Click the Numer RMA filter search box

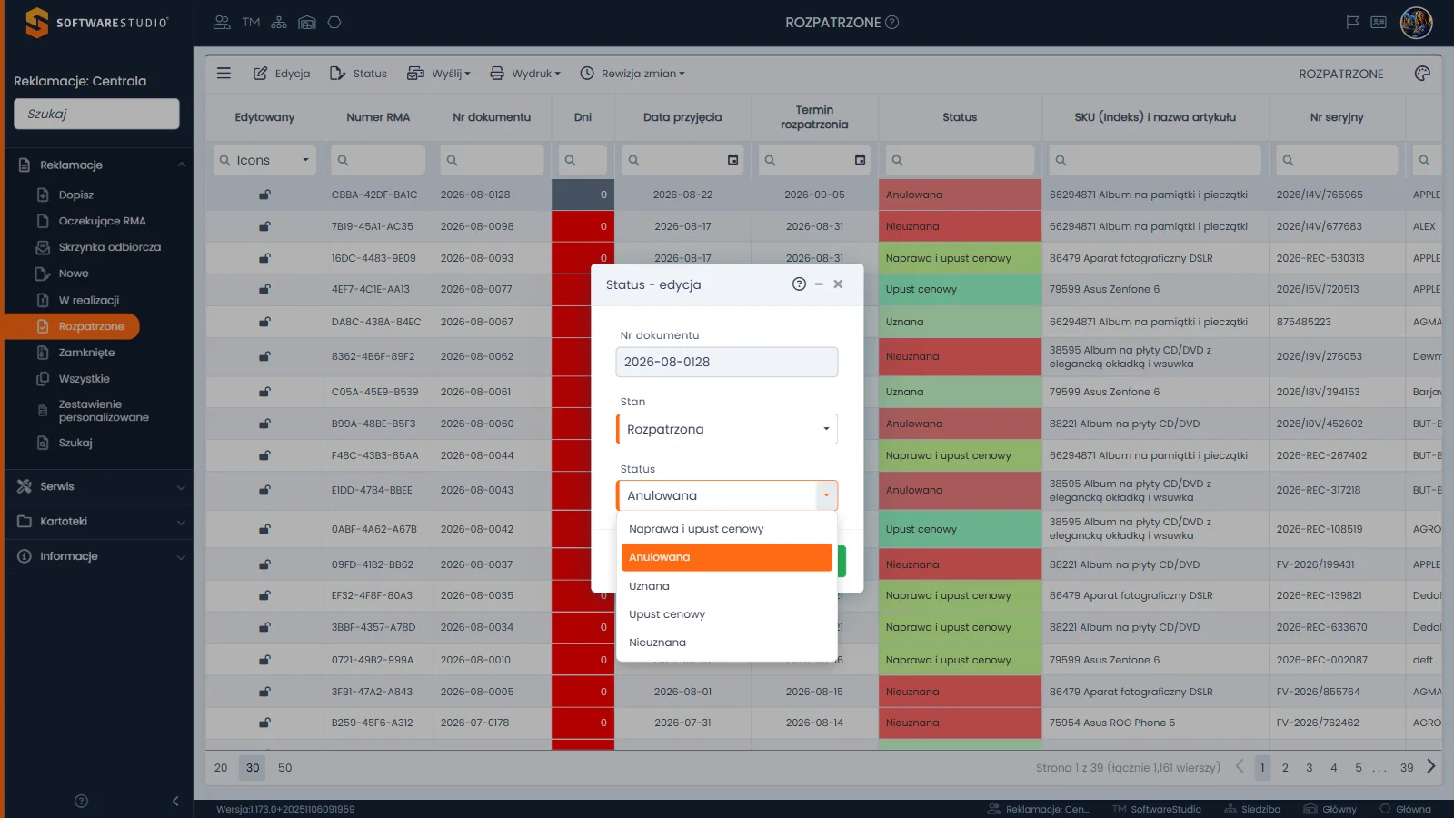(x=378, y=160)
